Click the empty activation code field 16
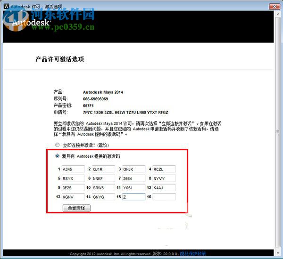This screenshot has height=259, width=283. tap(164, 197)
